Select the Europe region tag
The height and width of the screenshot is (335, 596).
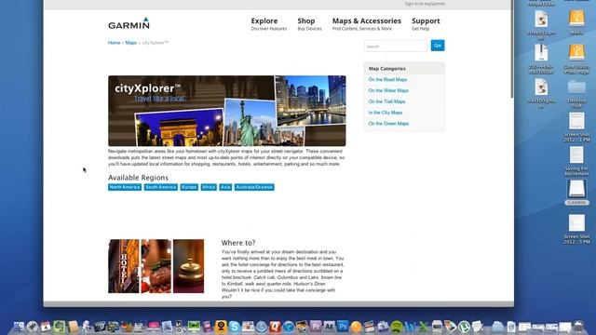[189, 187]
